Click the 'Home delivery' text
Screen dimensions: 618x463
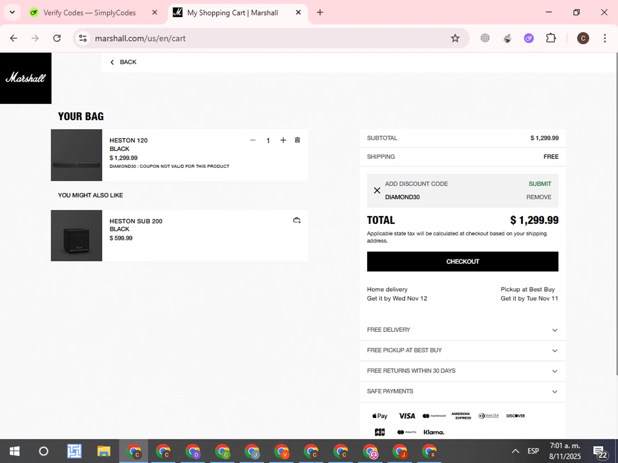click(387, 289)
